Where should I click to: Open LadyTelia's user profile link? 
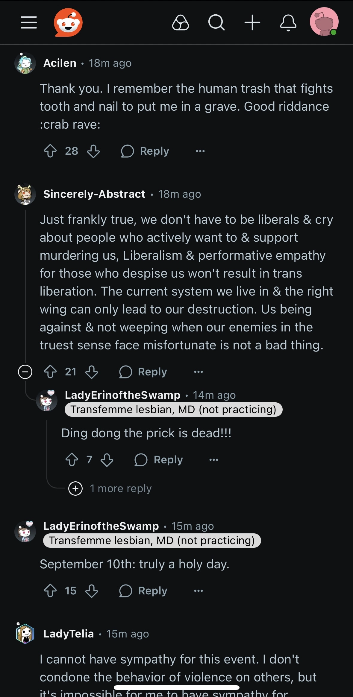(69, 634)
